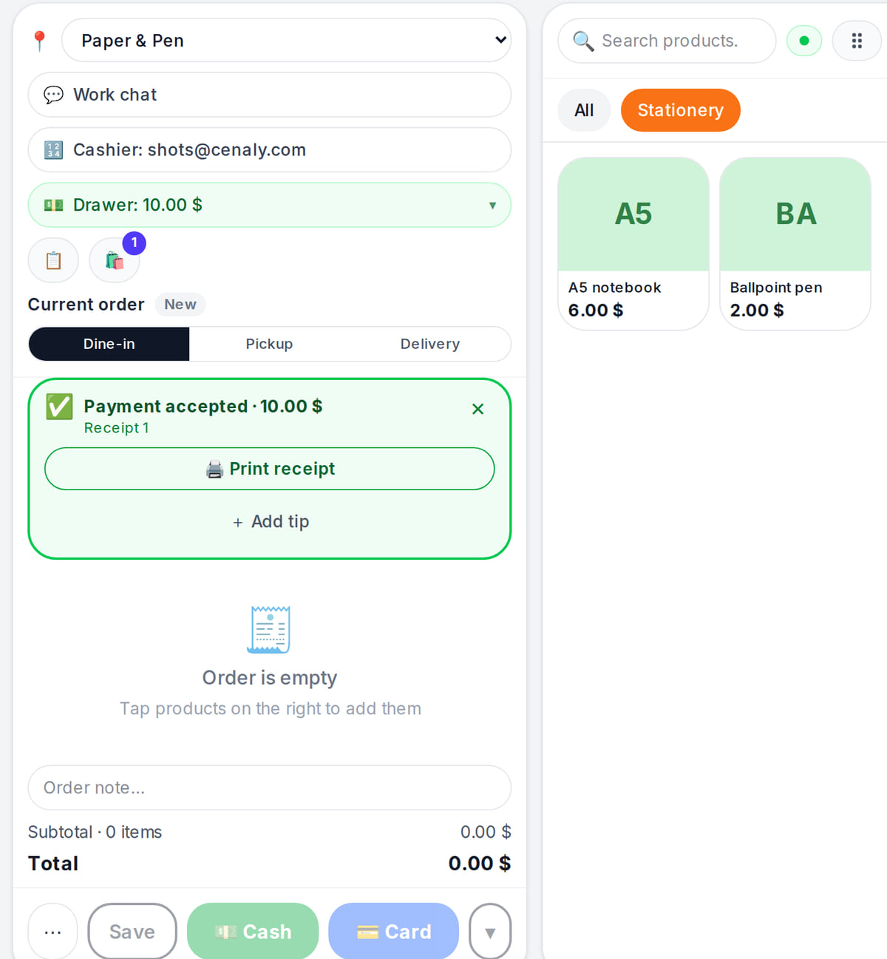Focus the Search products field

click(x=667, y=41)
